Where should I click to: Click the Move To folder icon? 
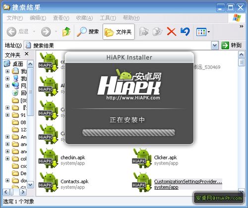(x=144, y=32)
